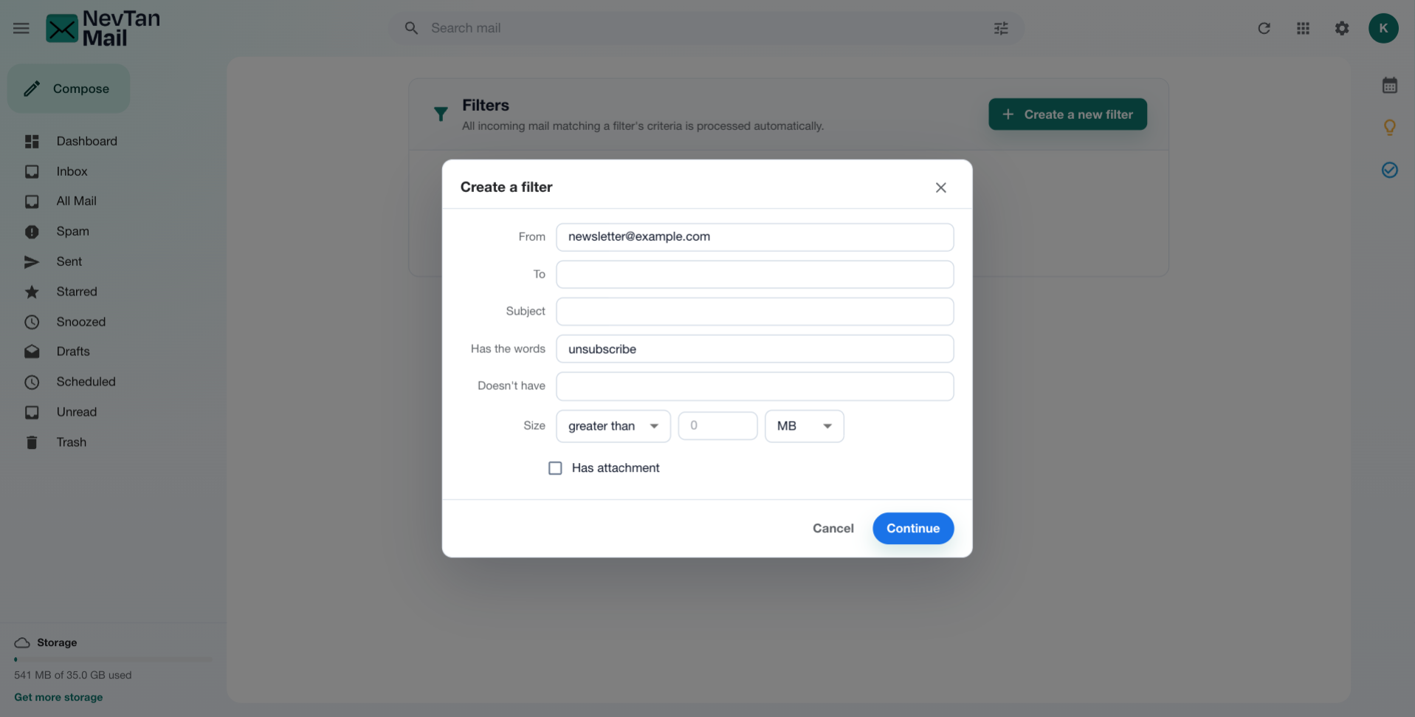Open search filter options icon
Image resolution: width=1415 pixels, height=717 pixels.
point(1001,28)
